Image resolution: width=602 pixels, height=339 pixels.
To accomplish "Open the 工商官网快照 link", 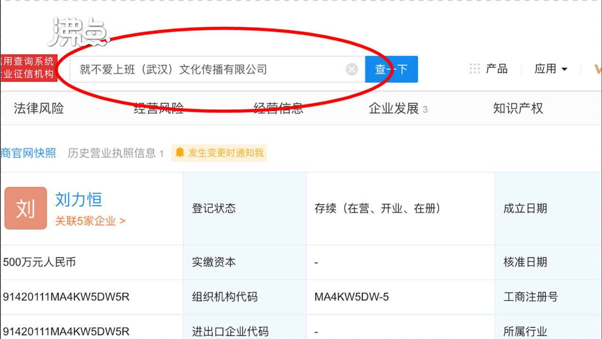I will tap(28, 153).
